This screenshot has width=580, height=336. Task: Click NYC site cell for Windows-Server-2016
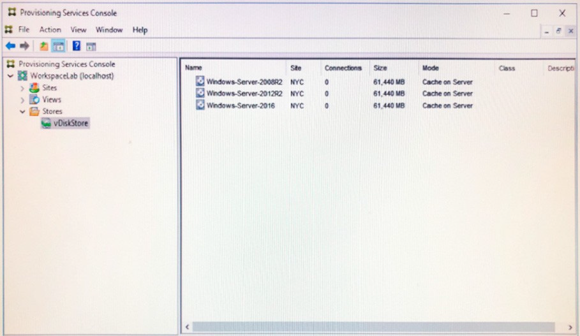(x=297, y=106)
